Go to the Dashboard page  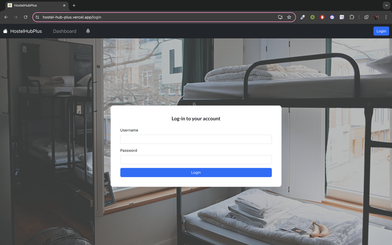(64, 31)
